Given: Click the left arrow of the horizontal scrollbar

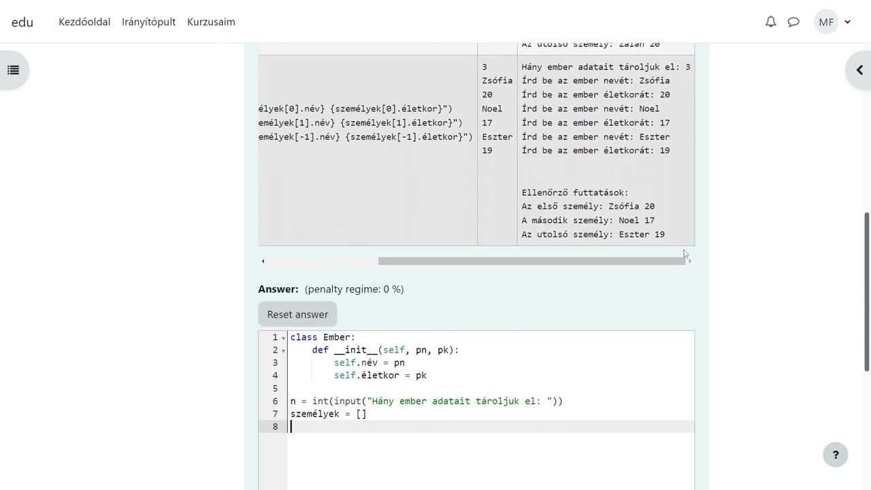Looking at the screenshot, I should pyautogui.click(x=263, y=261).
